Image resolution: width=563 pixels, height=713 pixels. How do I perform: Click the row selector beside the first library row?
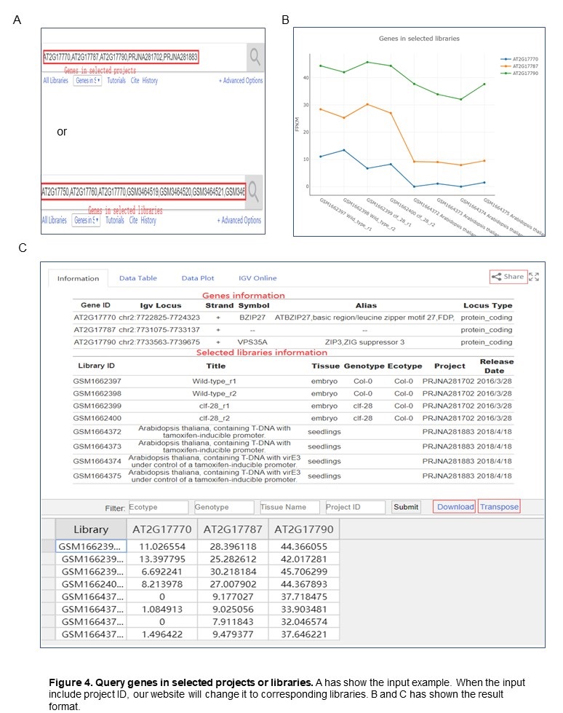49,546
